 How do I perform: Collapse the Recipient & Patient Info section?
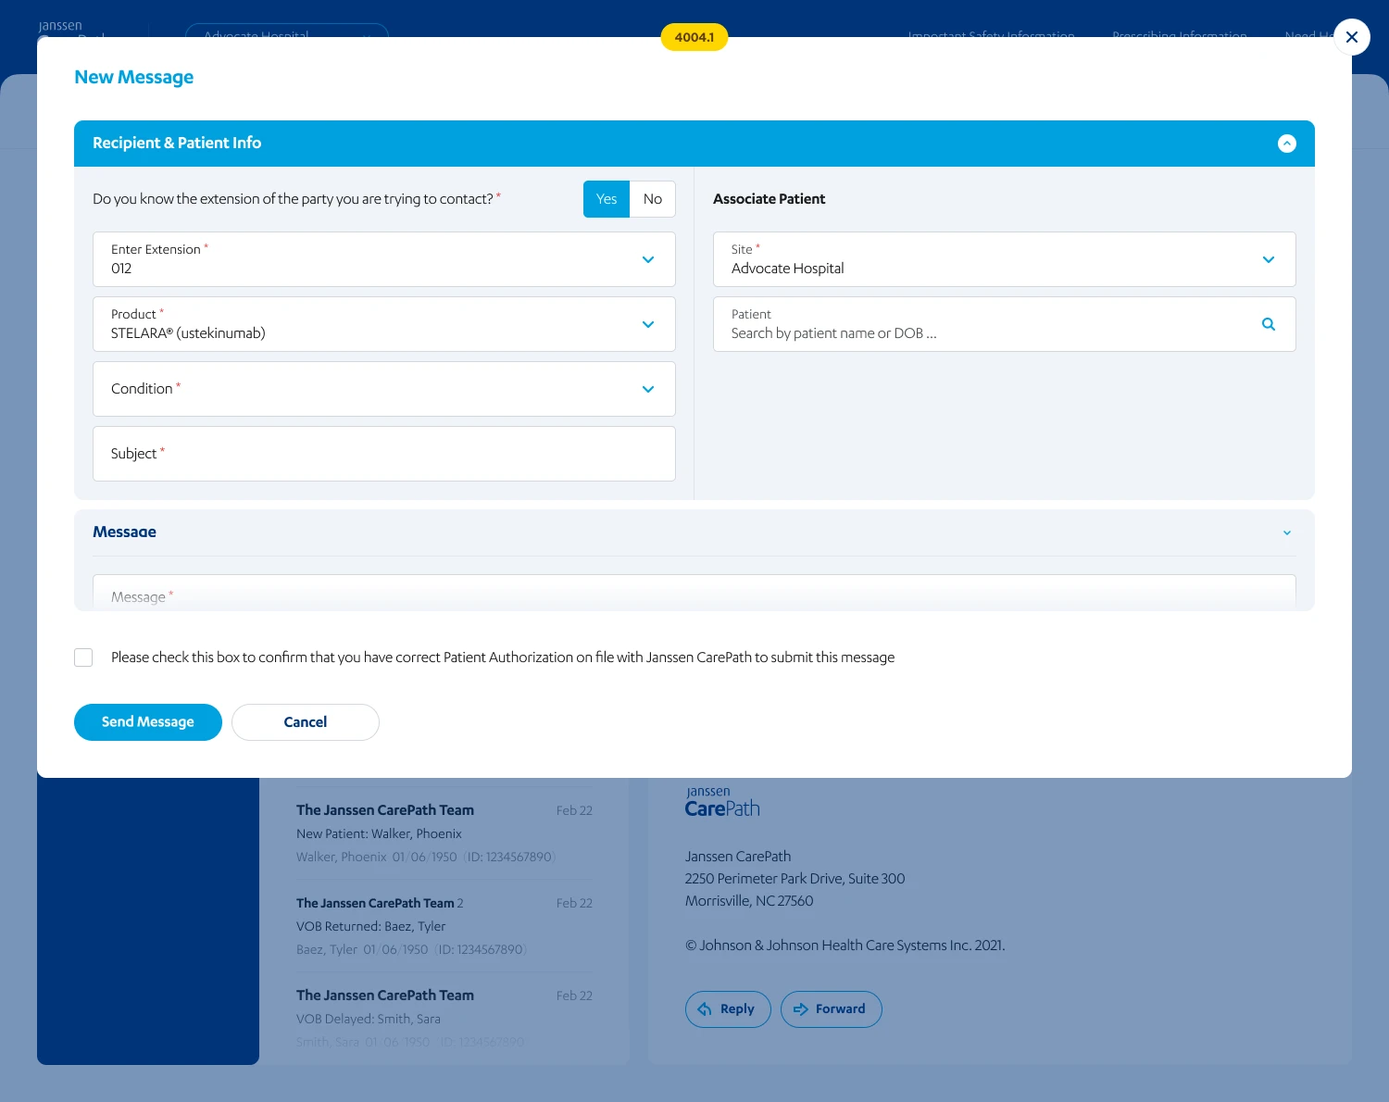coord(1287,144)
